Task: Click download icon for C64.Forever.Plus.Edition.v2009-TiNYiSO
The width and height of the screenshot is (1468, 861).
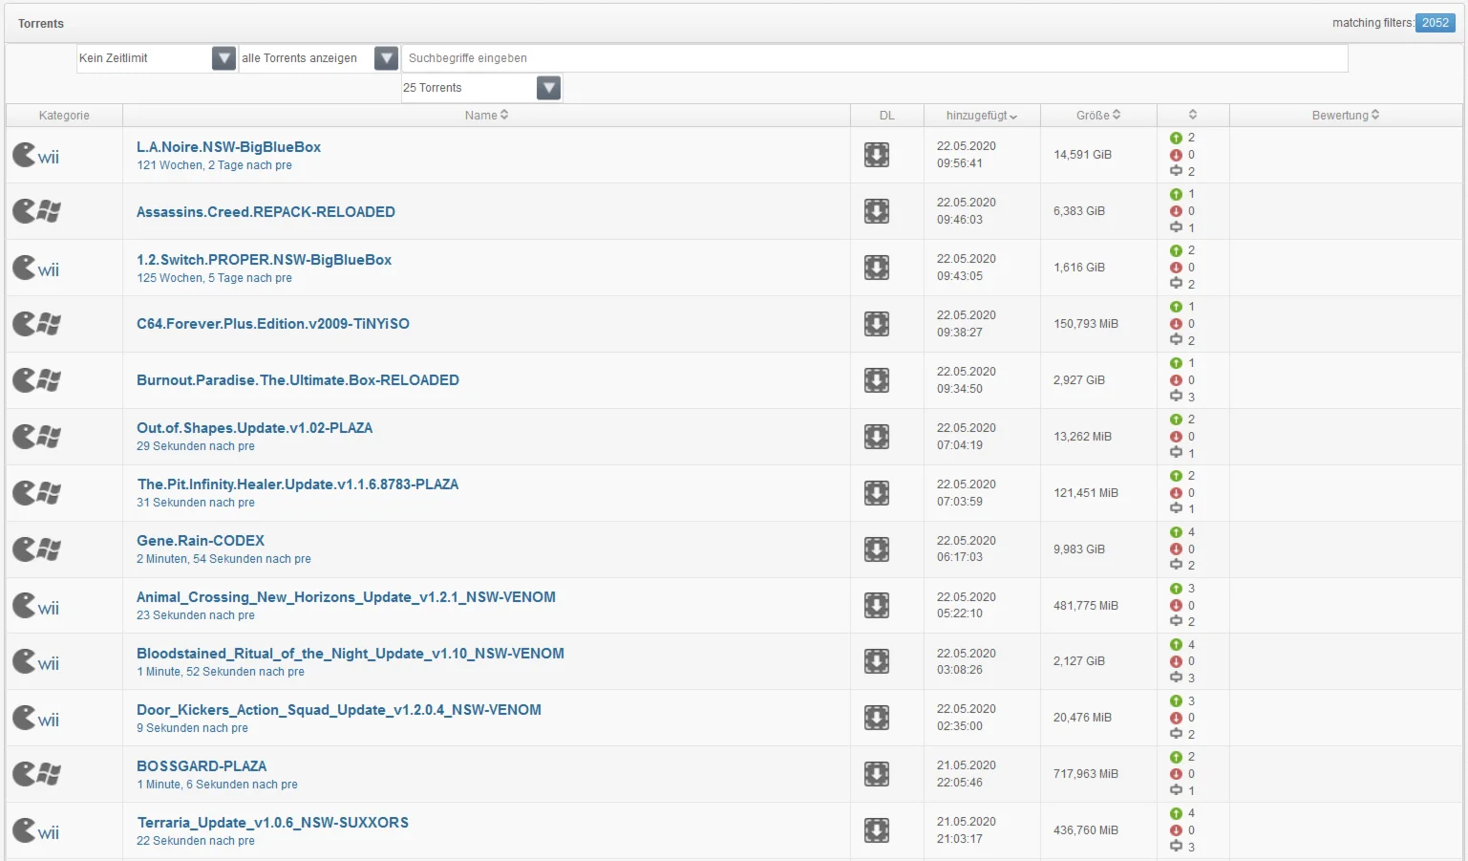Action: 876,324
